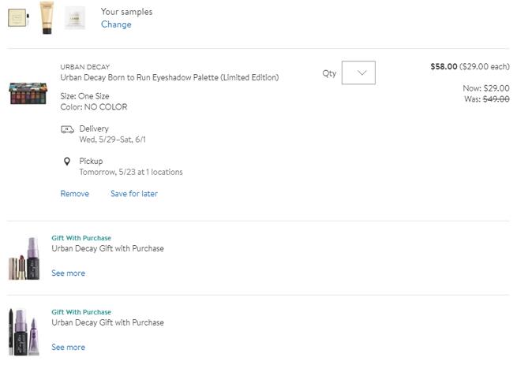Click Save for later link
Viewport: 513px width, 372px height.
click(x=133, y=194)
